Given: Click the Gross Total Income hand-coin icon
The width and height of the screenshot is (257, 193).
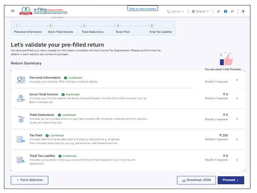Looking at the screenshot, I should [x=21, y=98].
